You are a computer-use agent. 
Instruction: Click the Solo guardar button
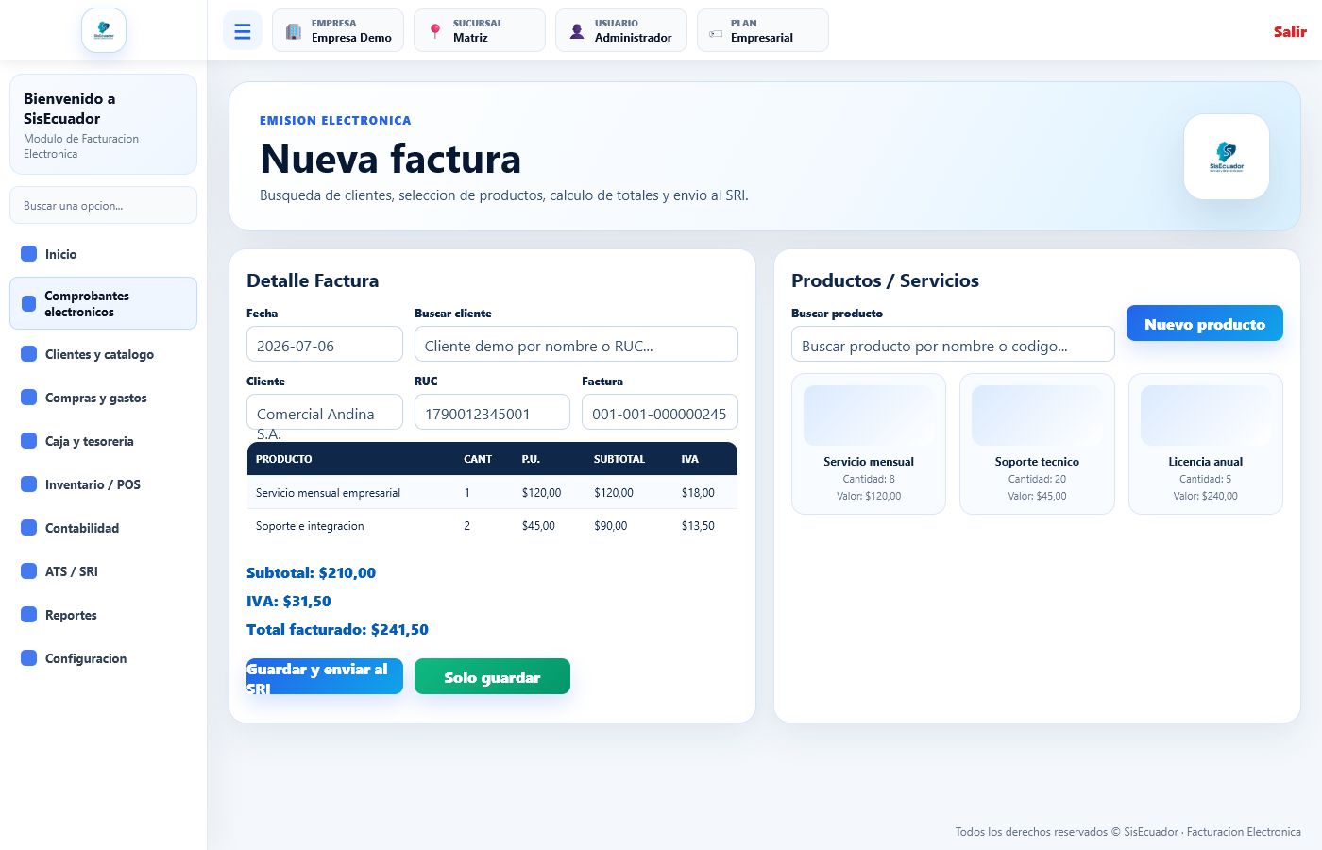492,676
